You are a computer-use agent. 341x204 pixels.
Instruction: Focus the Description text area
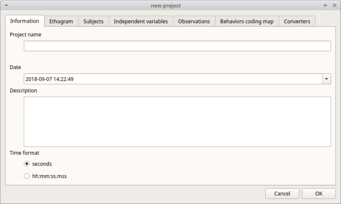pos(177,121)
